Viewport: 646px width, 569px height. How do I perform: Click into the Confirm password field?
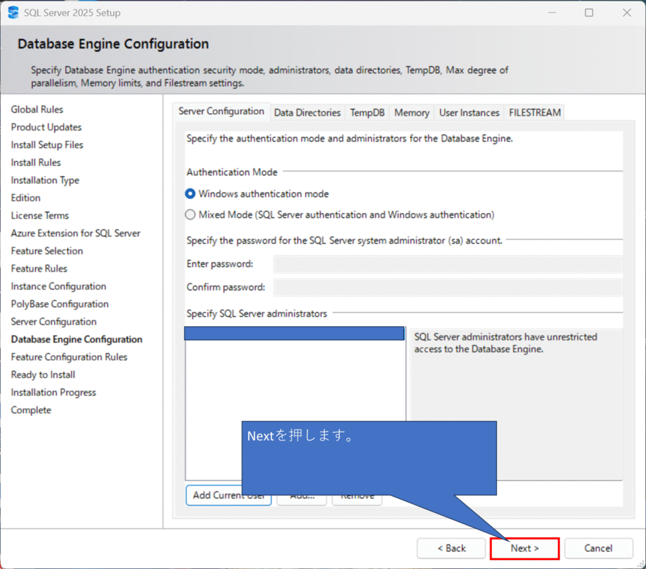point(447,287)
